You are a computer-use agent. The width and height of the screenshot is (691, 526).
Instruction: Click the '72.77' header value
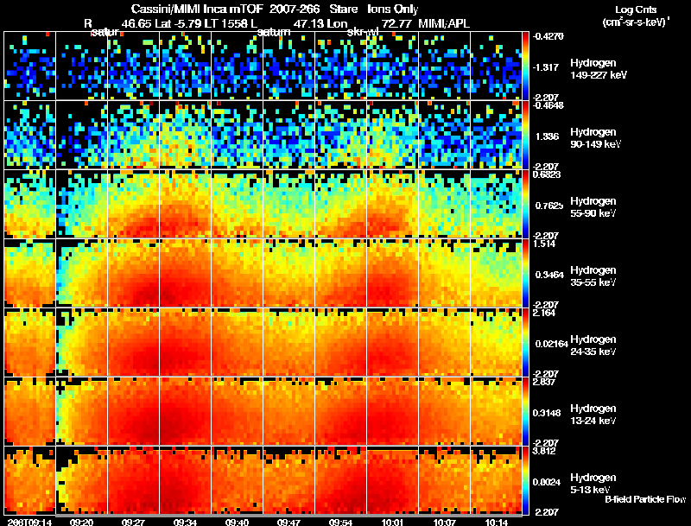click(396, 23)
